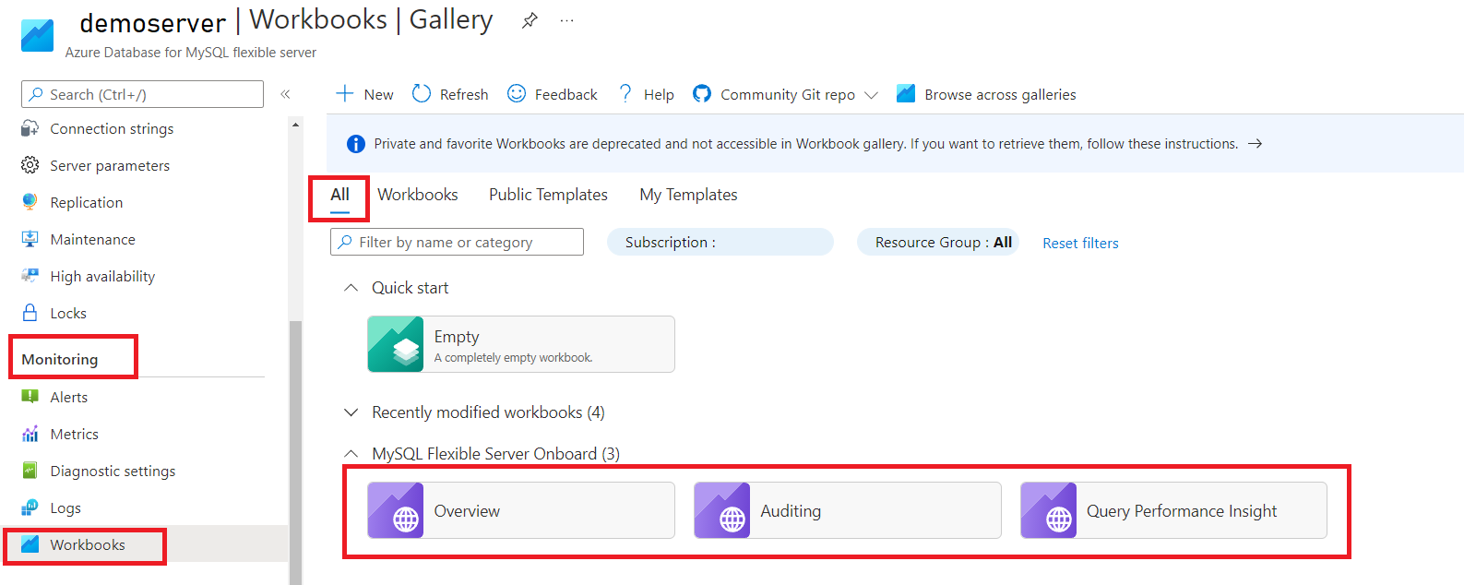Open Feedback via the smiley icon

click(517, 94)
